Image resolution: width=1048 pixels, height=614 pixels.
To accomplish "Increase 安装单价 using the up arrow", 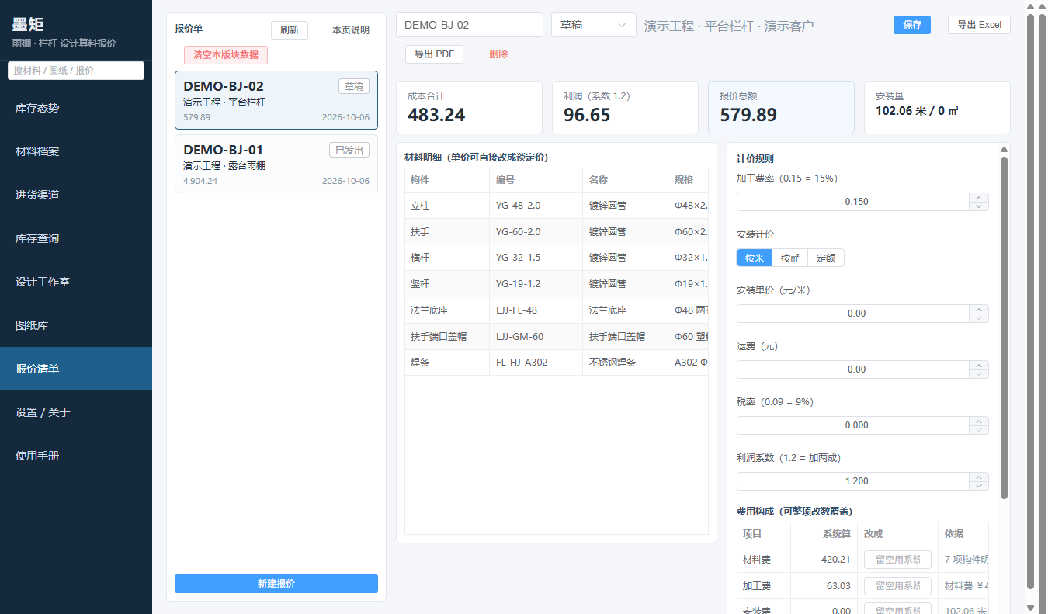I will coord(979,309).
